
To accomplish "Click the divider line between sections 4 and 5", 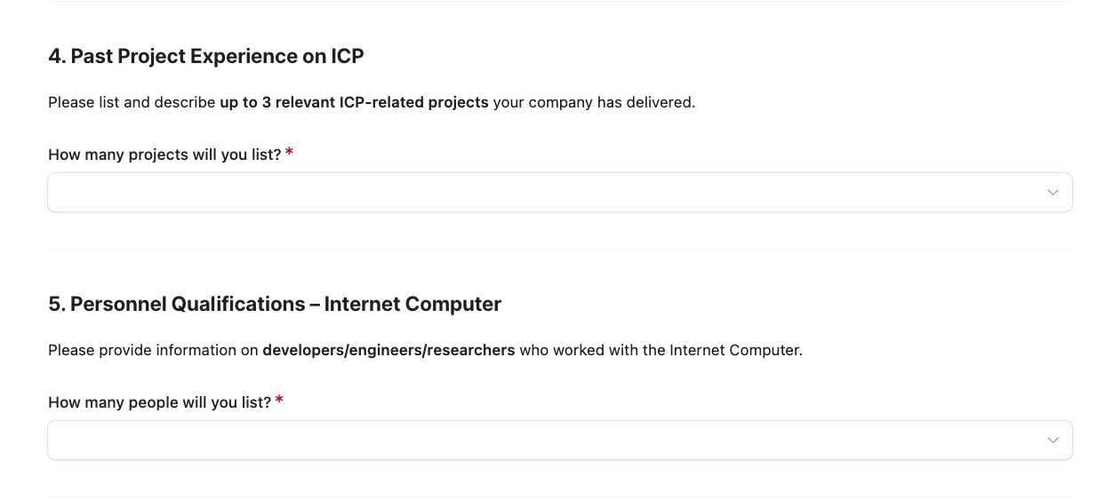I will [560, 249].
